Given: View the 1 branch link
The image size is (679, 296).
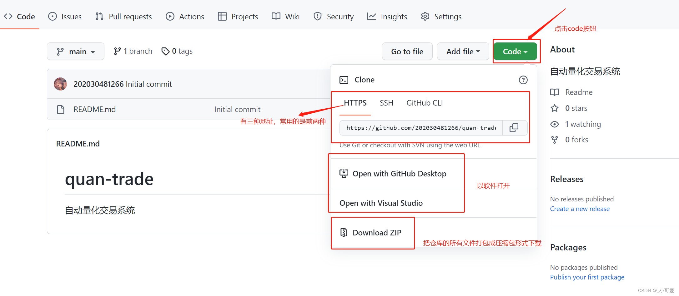Looking at the screenshot, I should point(133,51).
